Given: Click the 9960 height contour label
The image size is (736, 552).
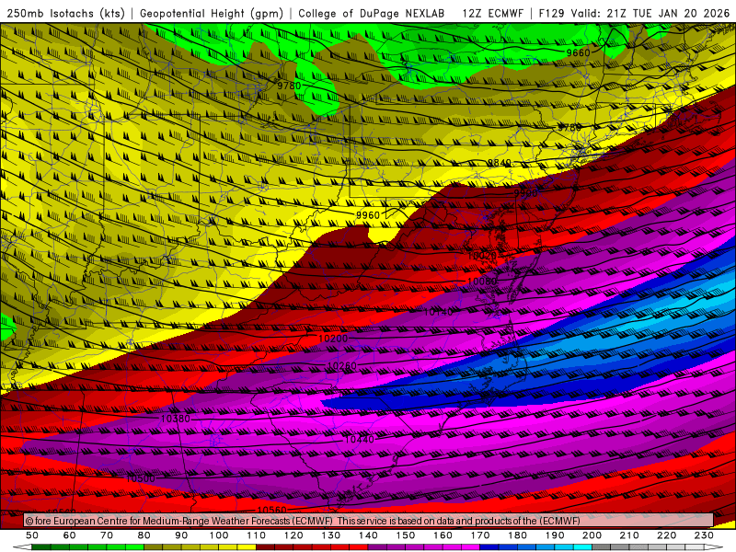Looking at the screenshot, I should tap(367, 215).
